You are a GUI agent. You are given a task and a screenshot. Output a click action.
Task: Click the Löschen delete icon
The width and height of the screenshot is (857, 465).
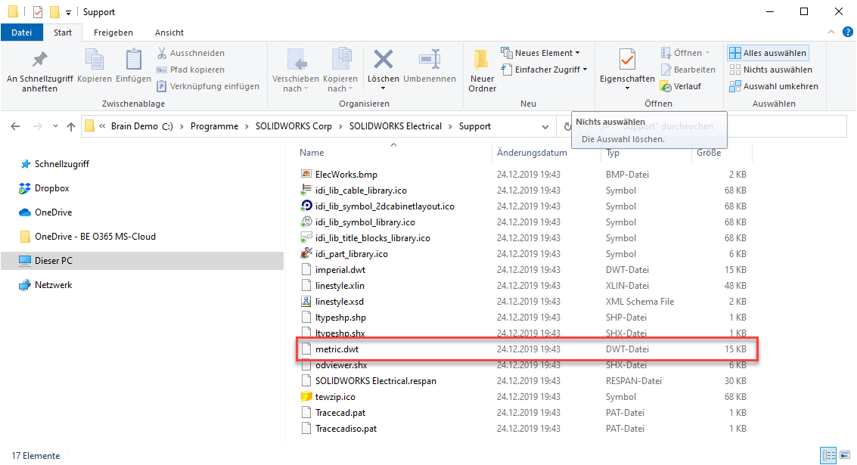(383, 60)
